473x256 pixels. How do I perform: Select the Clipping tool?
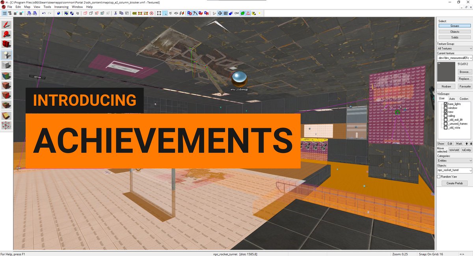6,115
